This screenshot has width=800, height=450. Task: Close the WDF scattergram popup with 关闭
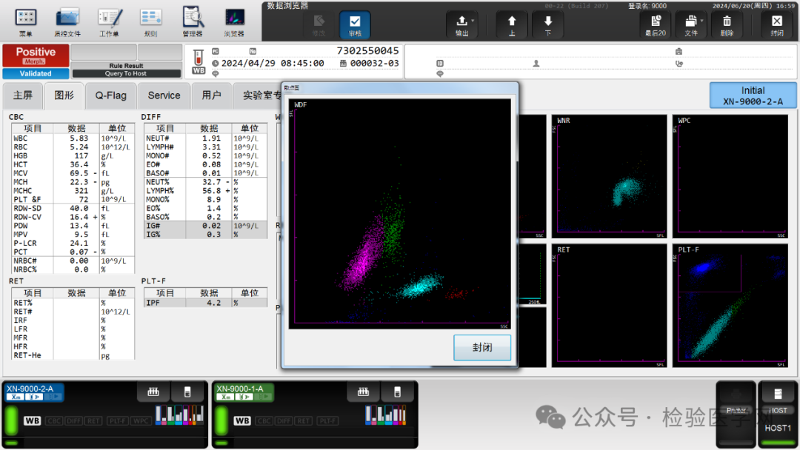coord(482,348)
